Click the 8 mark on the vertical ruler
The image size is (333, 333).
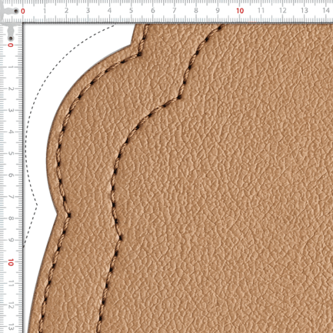[11, 218]
